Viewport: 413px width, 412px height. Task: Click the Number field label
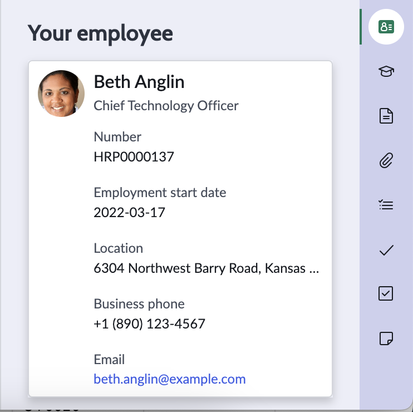(x=117, y=137)
